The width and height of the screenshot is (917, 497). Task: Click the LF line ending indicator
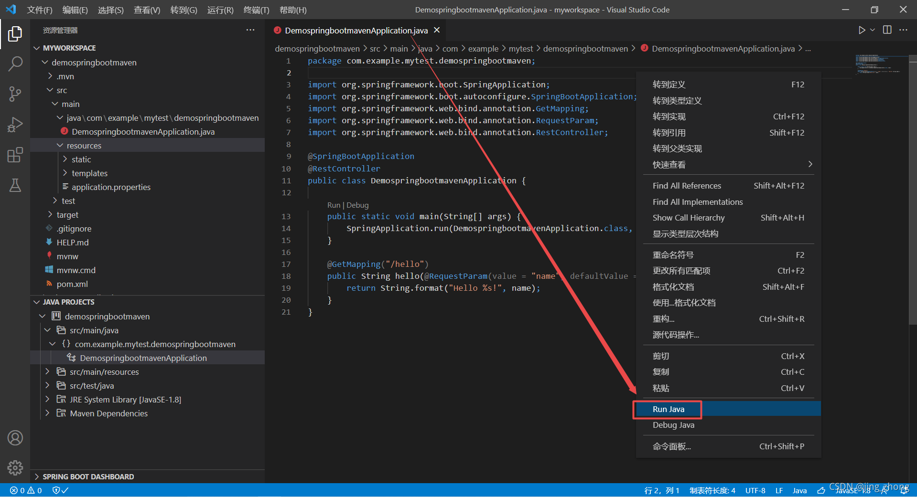click(779, 490)
